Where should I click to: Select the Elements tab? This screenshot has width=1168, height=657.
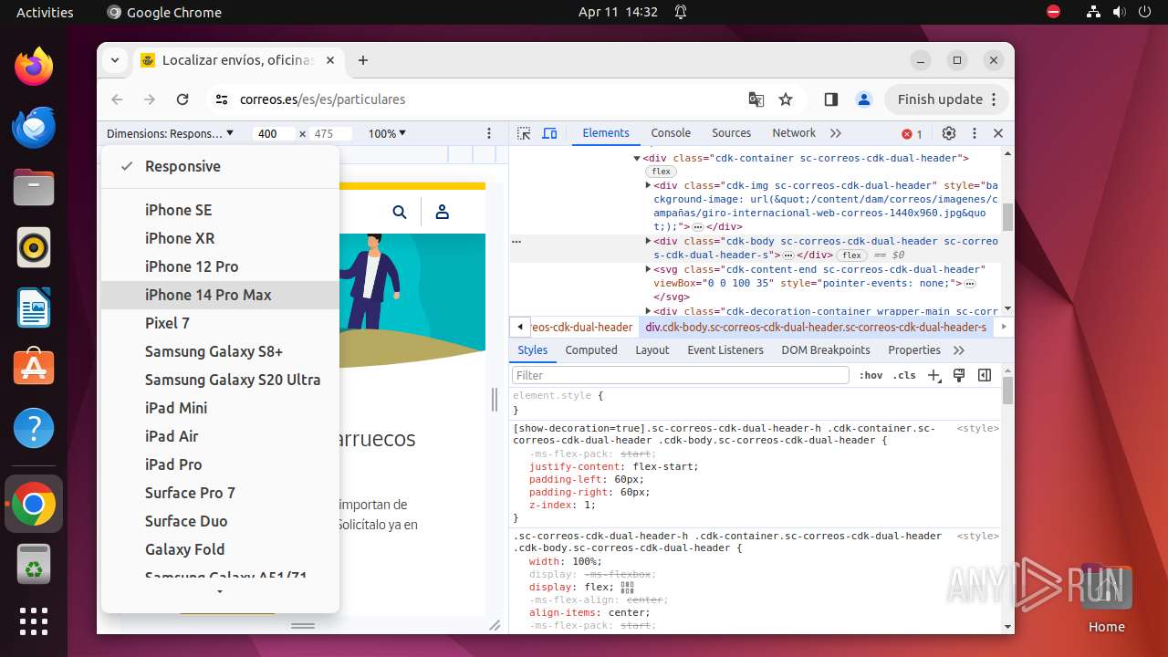pos(606,133)
